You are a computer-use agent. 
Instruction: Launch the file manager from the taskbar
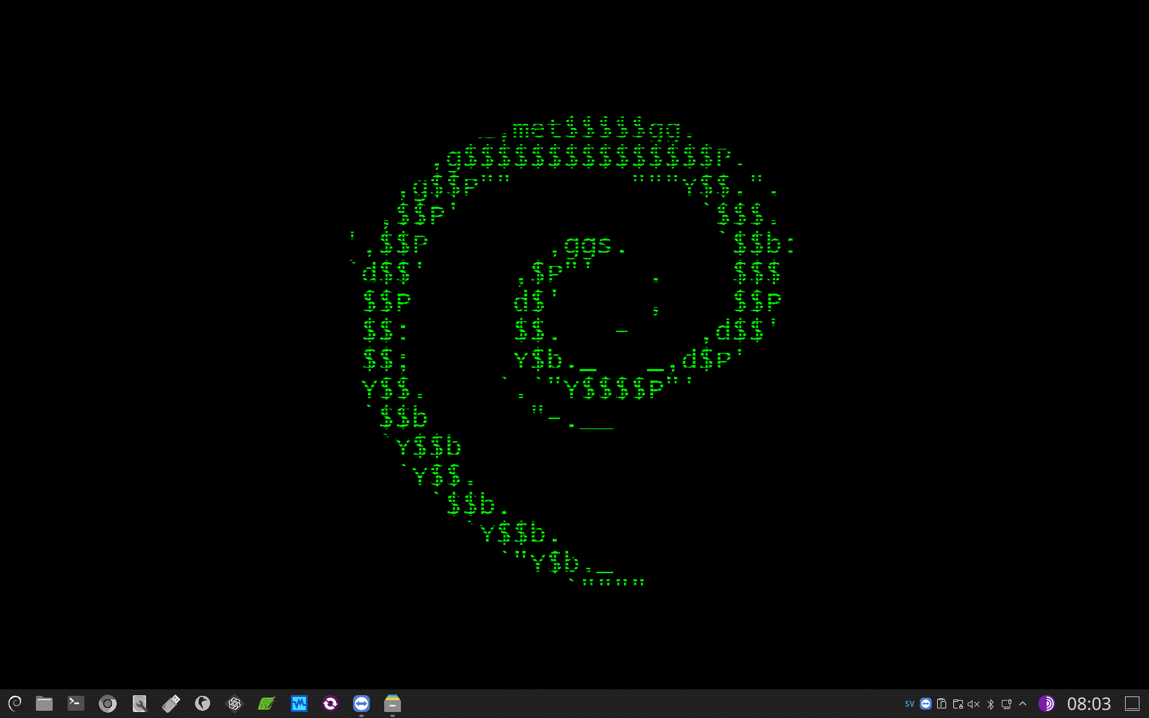point(44,703)
